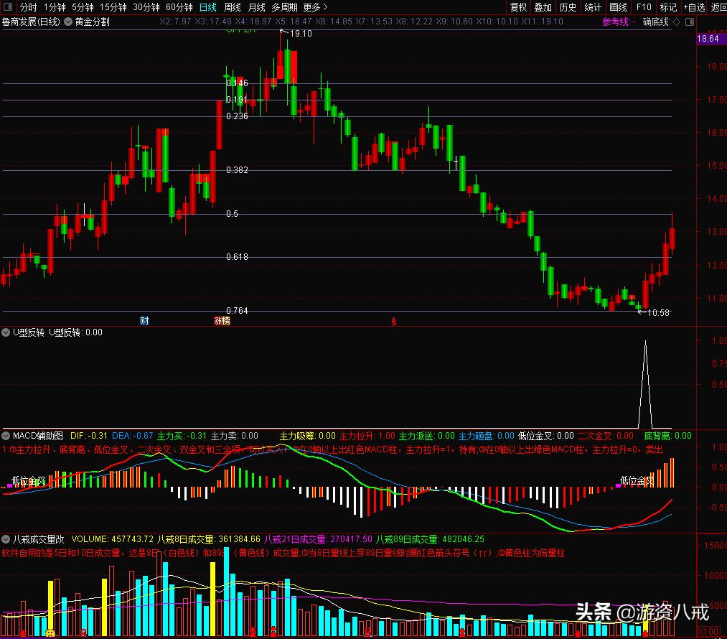Click the 财 marker below the candlesticks
The height and width of the screenshot is (639, 727).
[x=144, y=320]
